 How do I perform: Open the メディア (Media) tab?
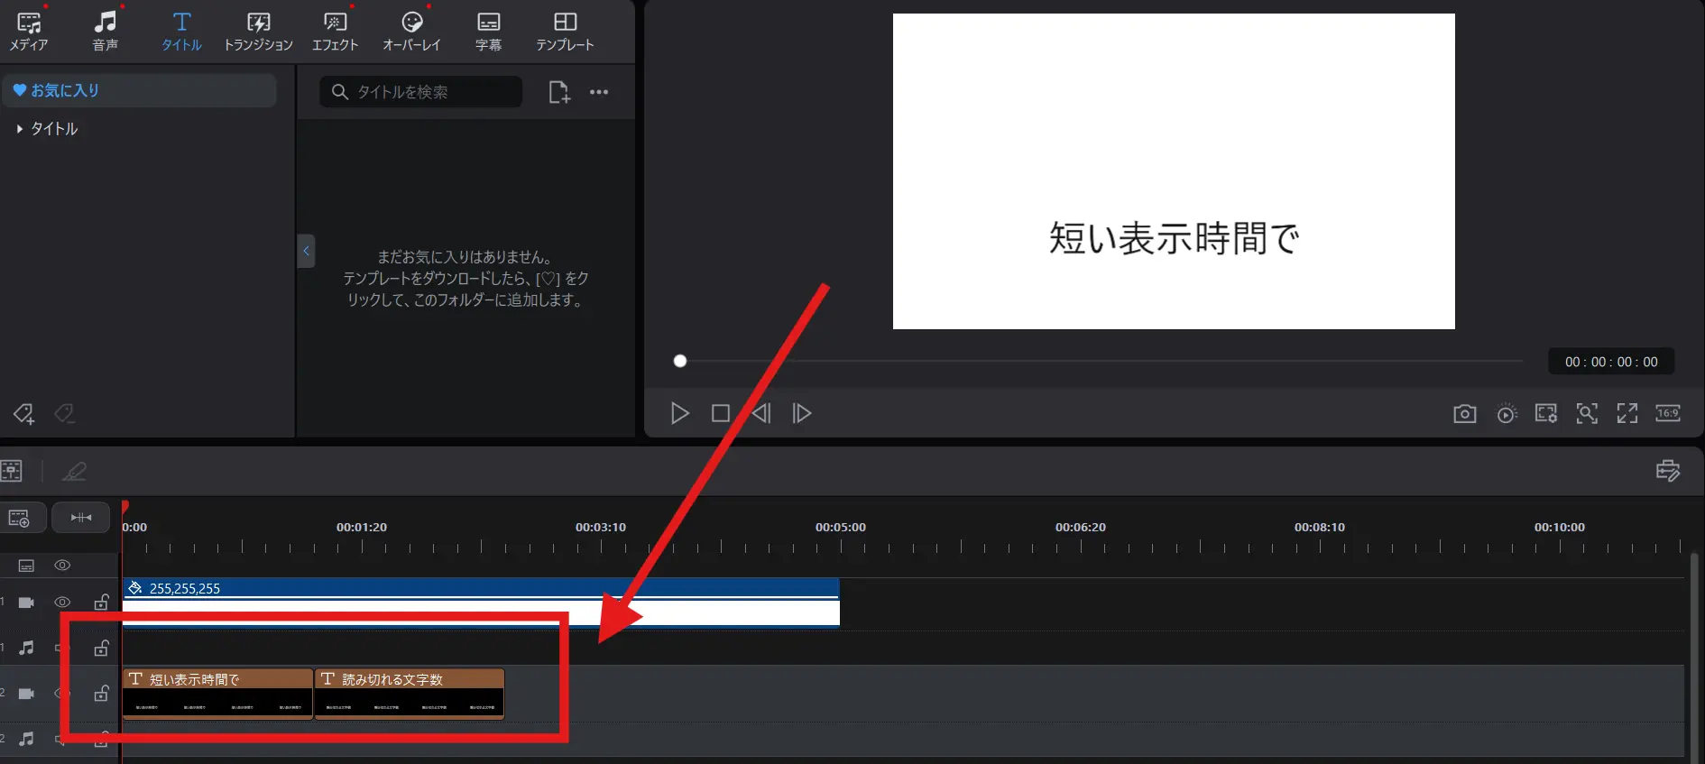pos(29,31)
